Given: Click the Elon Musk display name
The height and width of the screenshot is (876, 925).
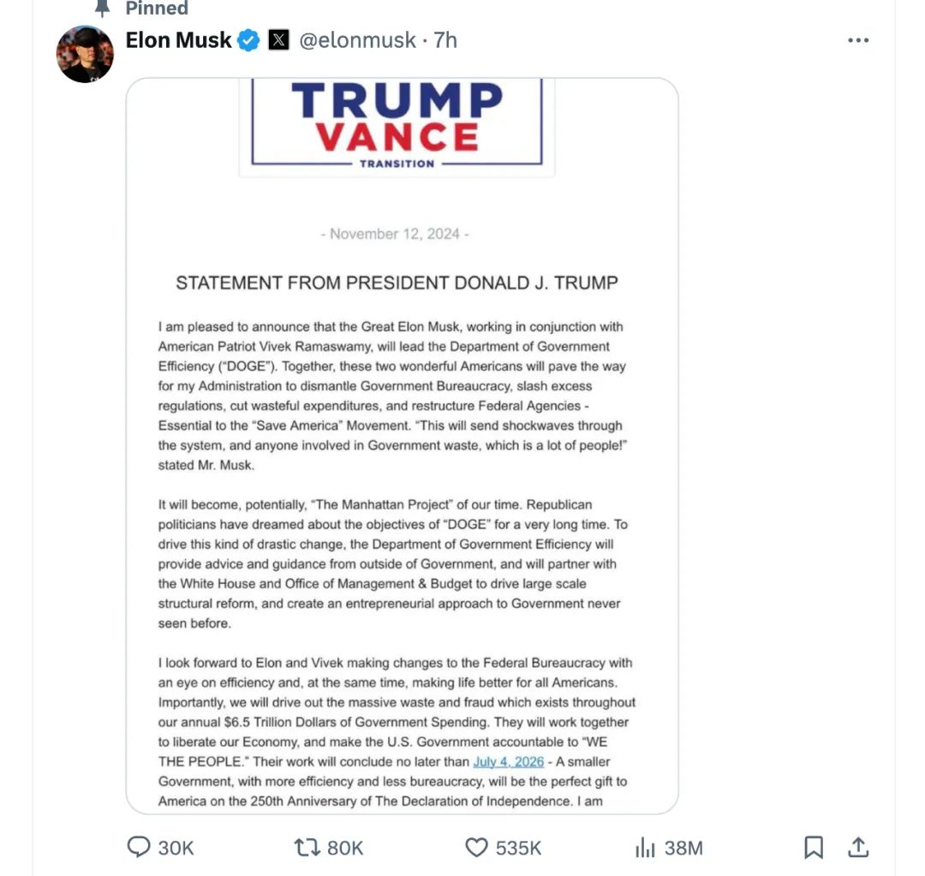Looking at the screenshot, I should [178, 40].
